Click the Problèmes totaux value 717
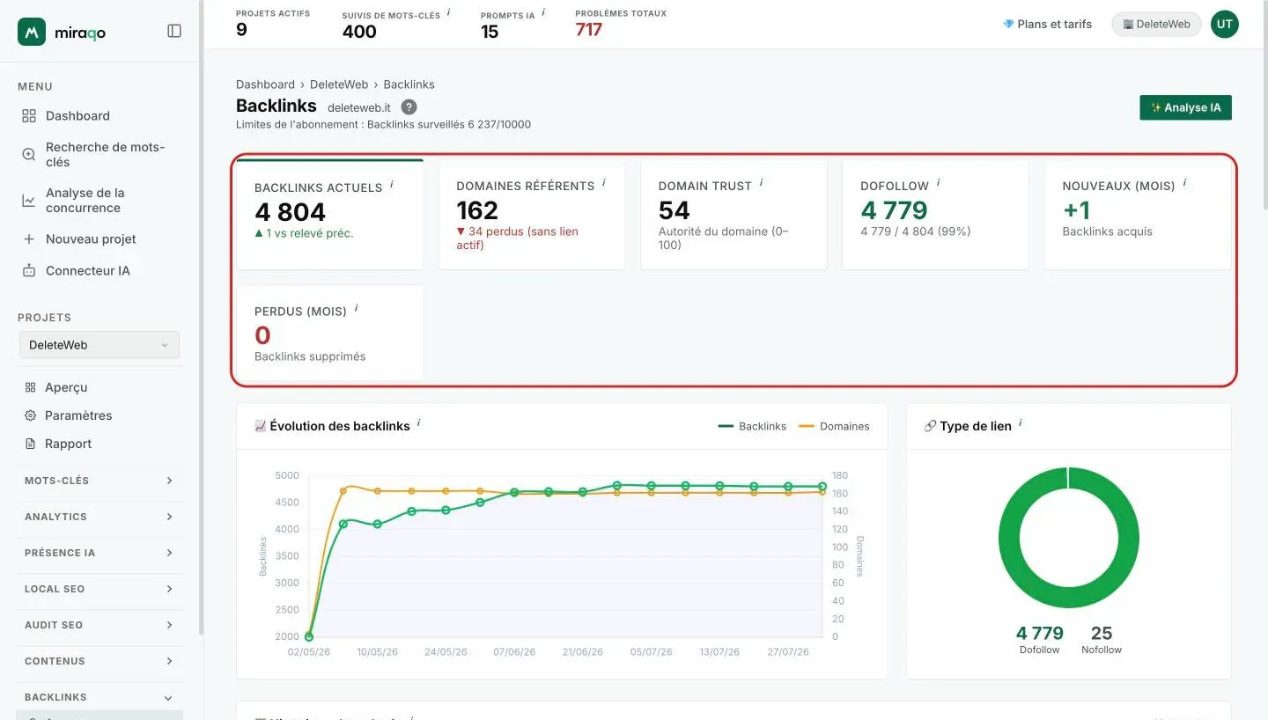The image size is (1268, 720). pos(589,31)
